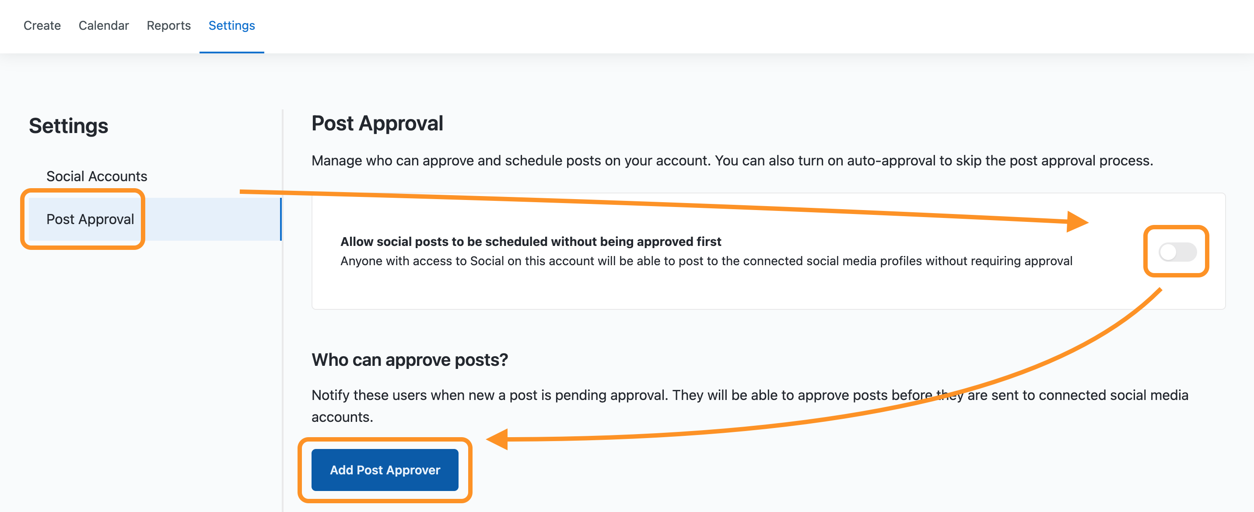Screen dimensions: 1254x512
Task: Select the Settings tab
Action: point(232,25)
